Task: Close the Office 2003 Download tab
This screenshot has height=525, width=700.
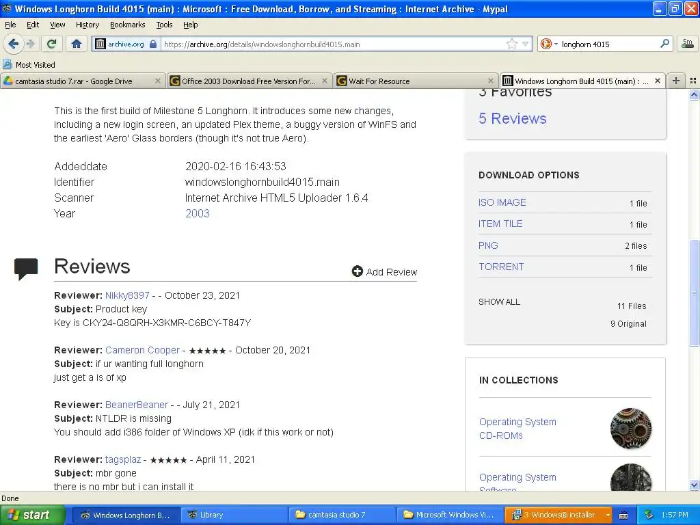Action: (325, 81)
